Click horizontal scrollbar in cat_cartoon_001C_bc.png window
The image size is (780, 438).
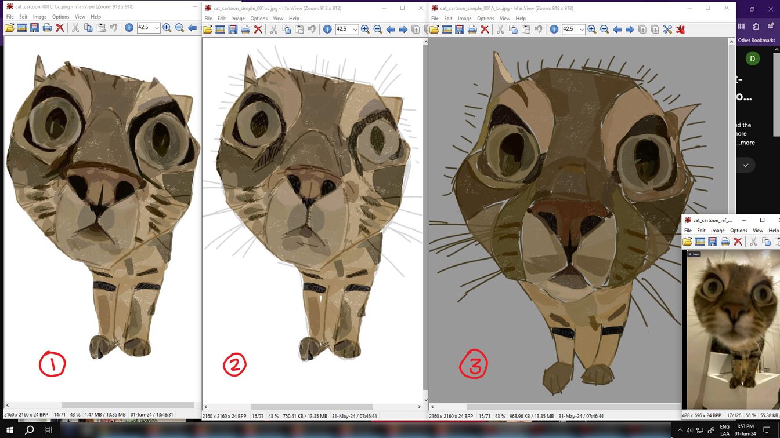[x=128, y=406]
